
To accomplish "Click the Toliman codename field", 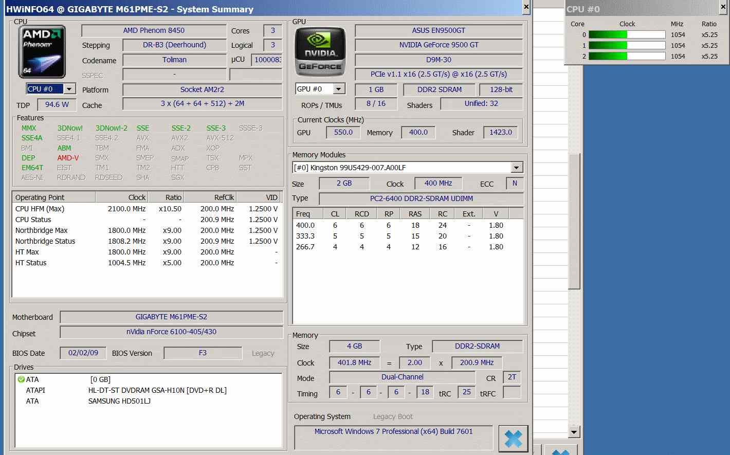I will 174,60.
